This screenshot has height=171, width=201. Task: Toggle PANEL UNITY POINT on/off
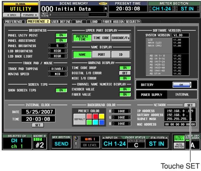(x=61, y=35)
